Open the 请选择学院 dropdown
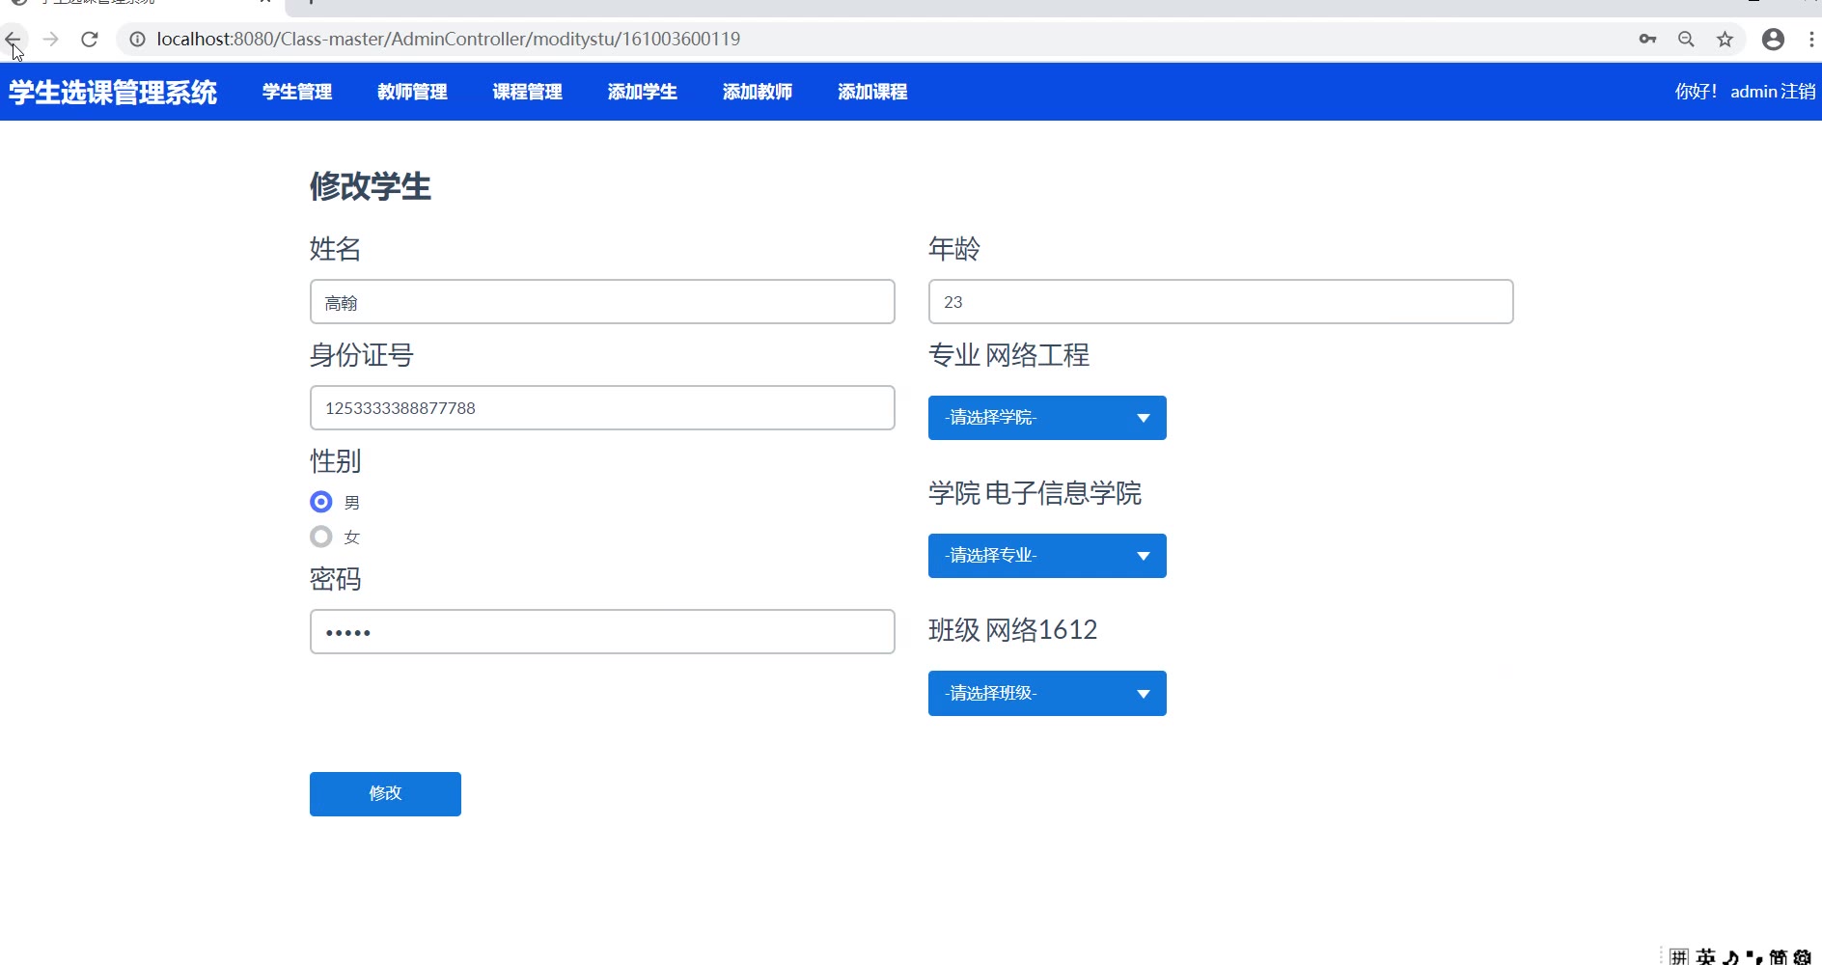Viewport: 1822px width, 965px height. pos(1047,418)
